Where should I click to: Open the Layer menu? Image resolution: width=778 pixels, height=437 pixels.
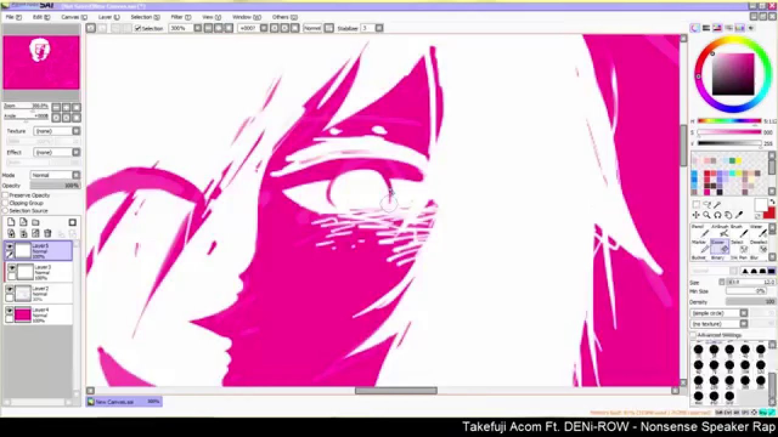pyautogui.click(x=108, y=17)
